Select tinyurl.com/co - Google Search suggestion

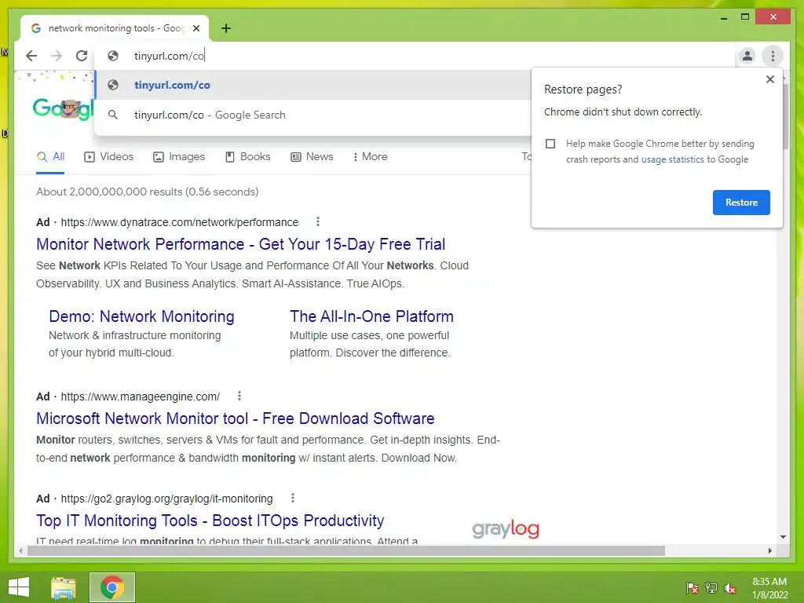point(312,115)
